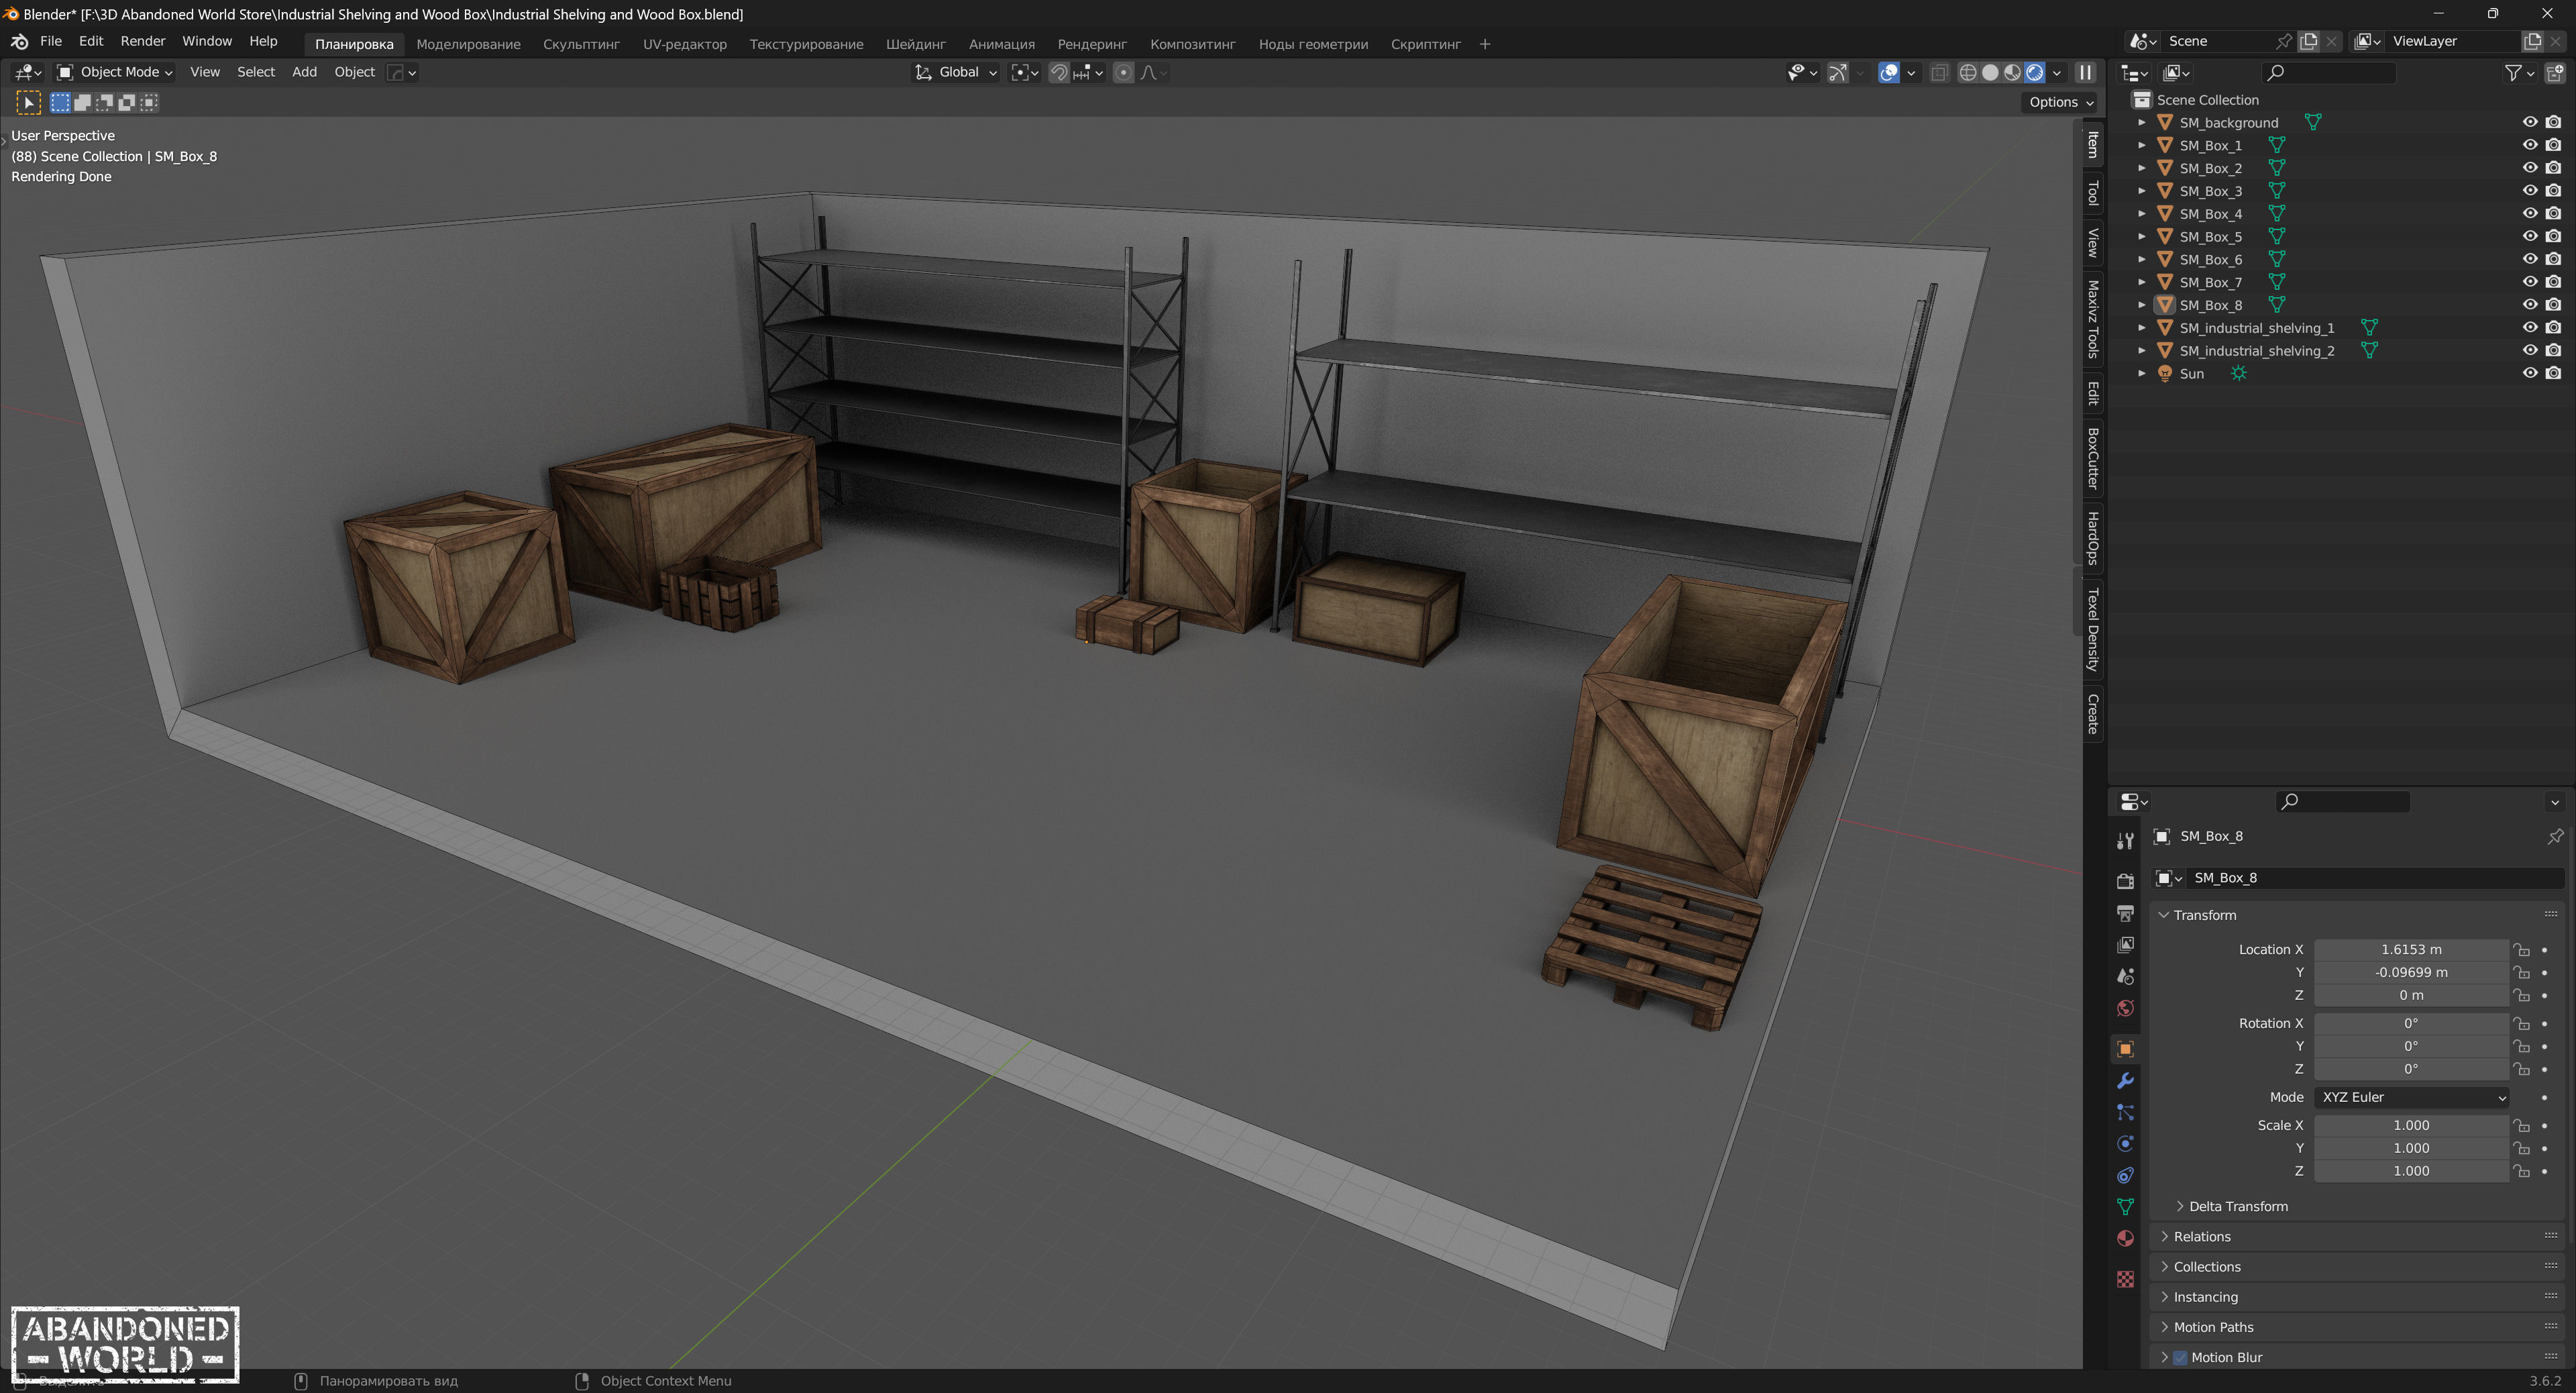Open the Render properties tab
Image resolution: width=2576 pixels, height=1393 pixels.
(x=2125, y=881)
